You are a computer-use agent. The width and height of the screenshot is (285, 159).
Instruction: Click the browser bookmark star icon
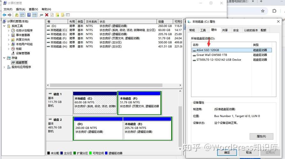(x=263, y=11)
